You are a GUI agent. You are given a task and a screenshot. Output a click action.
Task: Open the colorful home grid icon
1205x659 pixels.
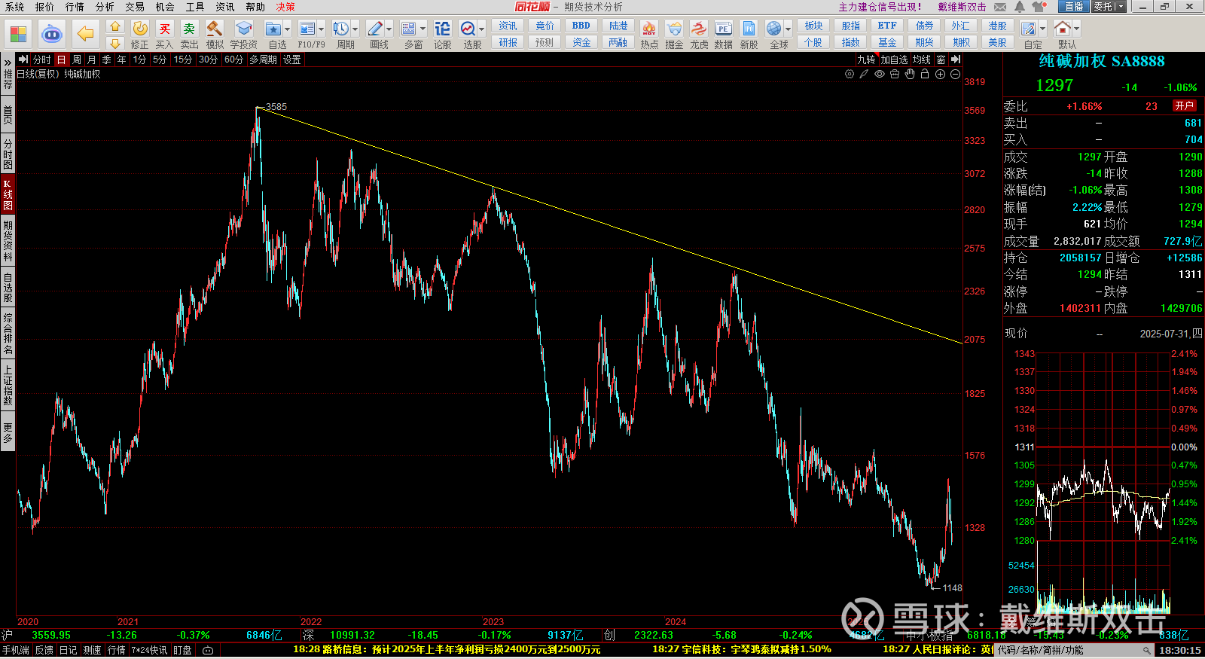coord(18,34)
